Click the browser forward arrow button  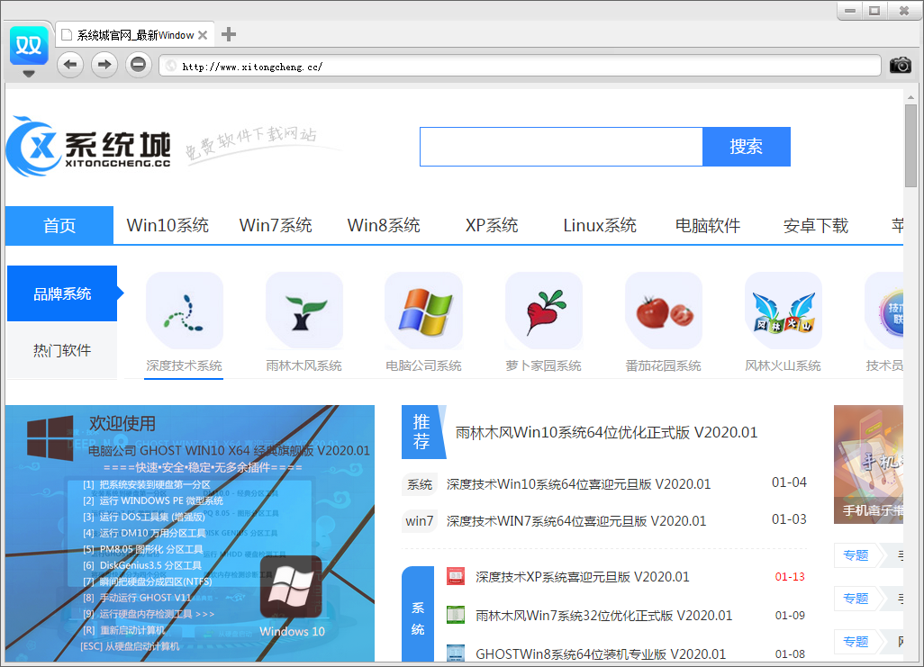point(104,64)
